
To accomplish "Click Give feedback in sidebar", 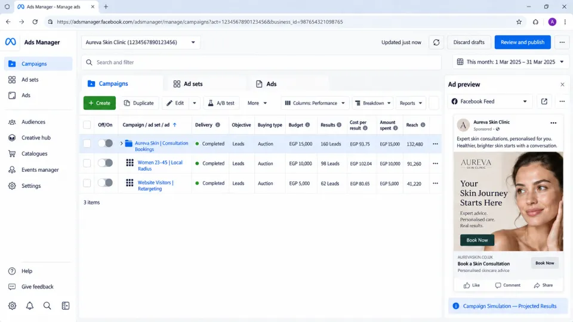I will [38, 287].
